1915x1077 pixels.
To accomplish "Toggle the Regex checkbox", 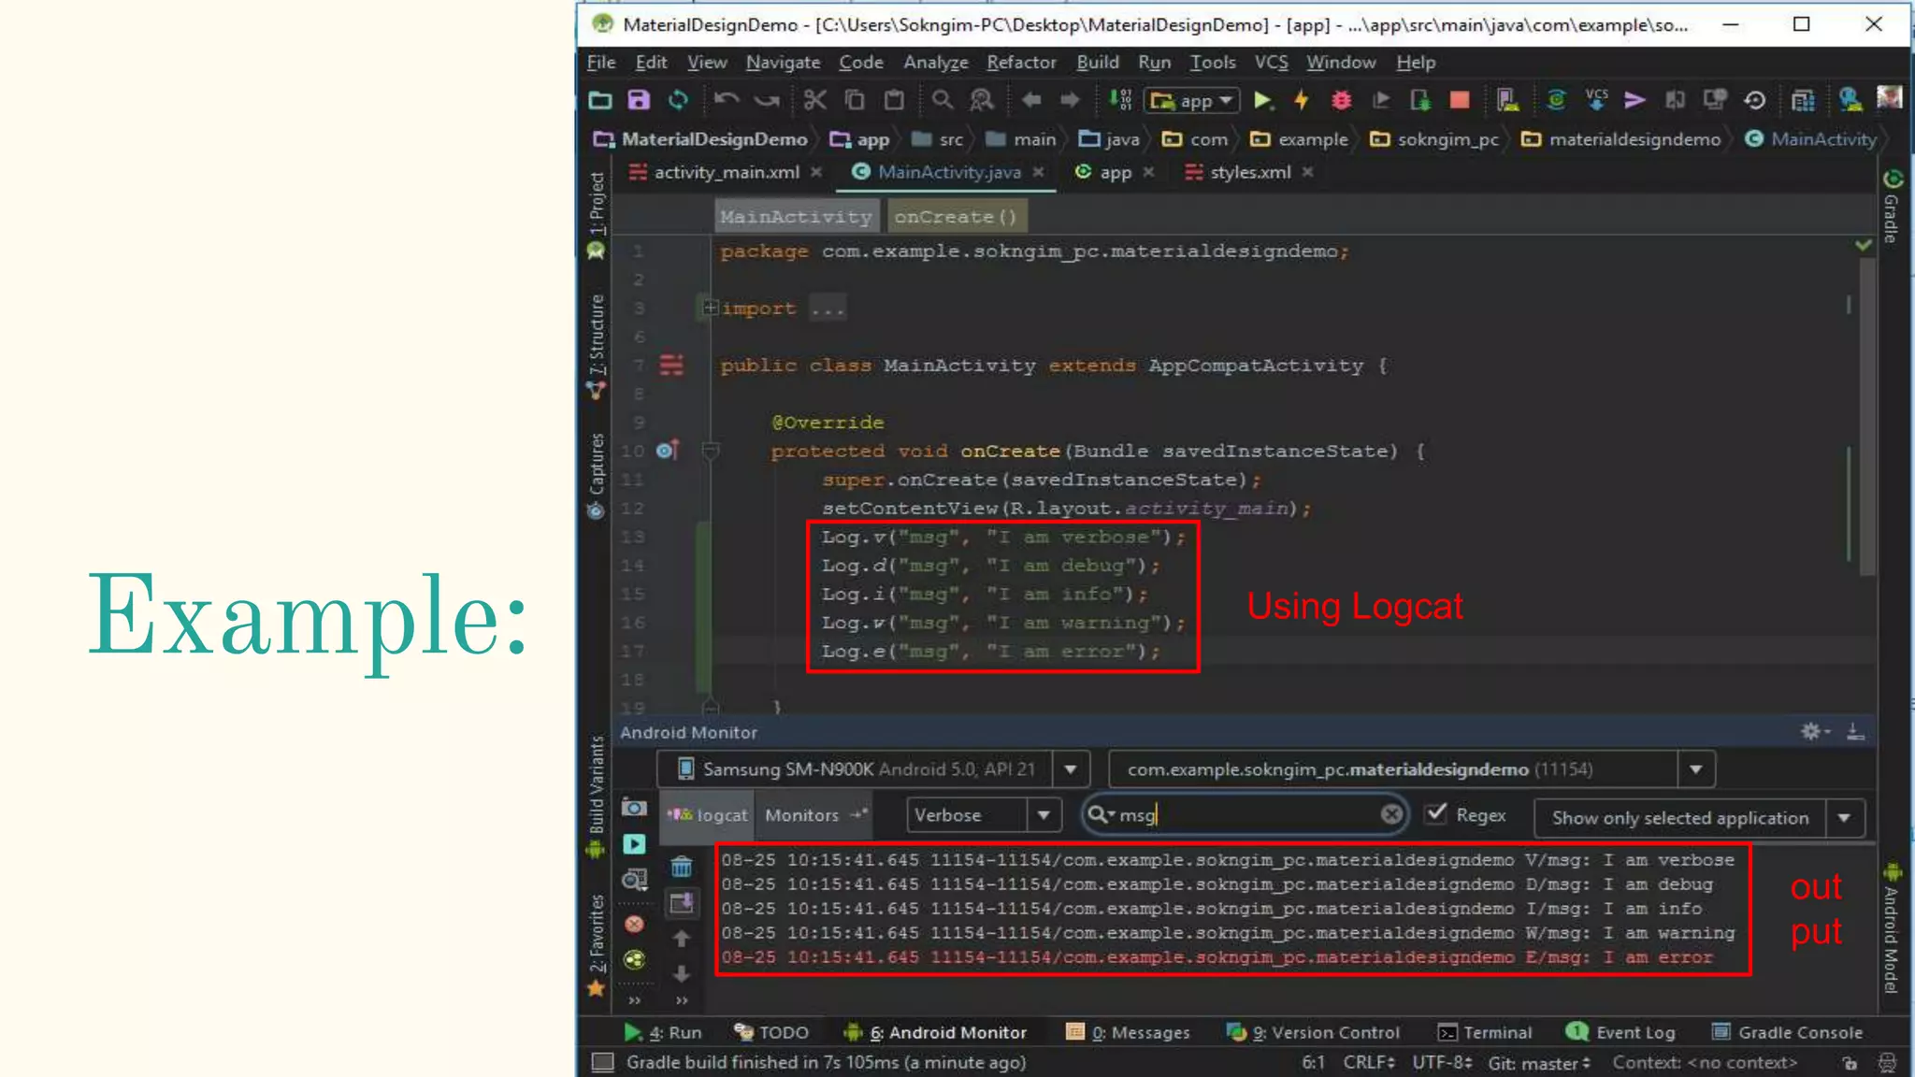I will [x=1436, y=813].
